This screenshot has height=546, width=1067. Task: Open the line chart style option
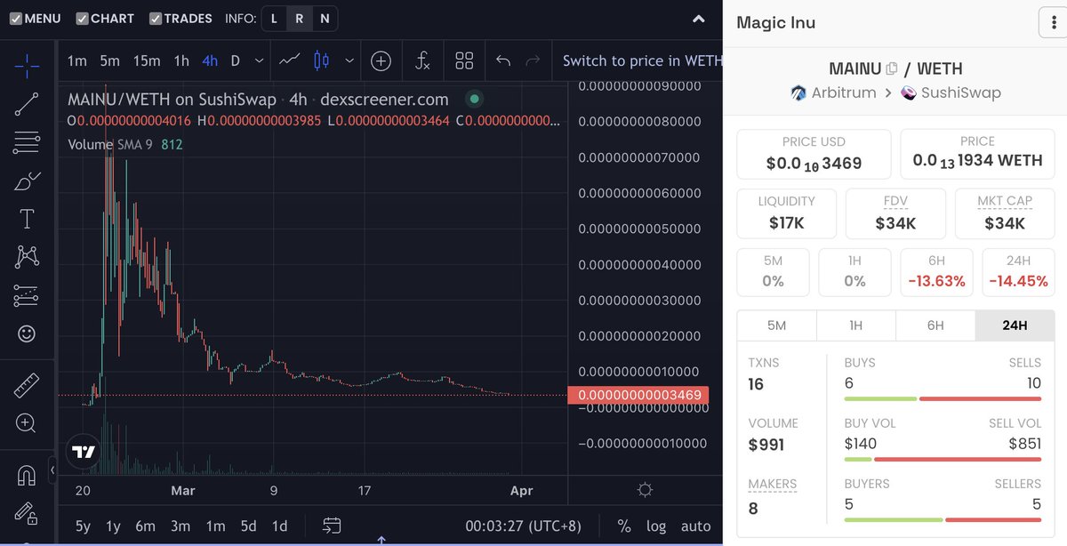pyautogui.click(x=289, y=60)
